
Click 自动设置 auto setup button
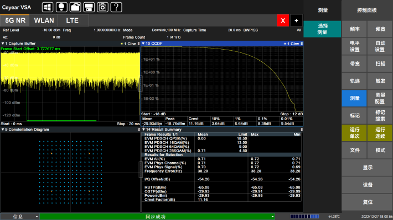[380, 46]
